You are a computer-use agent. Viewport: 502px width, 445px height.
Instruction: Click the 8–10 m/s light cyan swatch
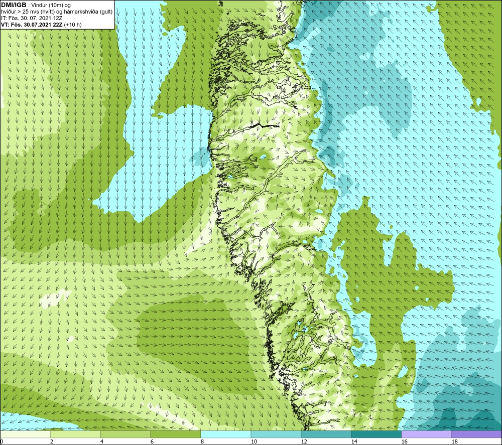pos(226,434)
